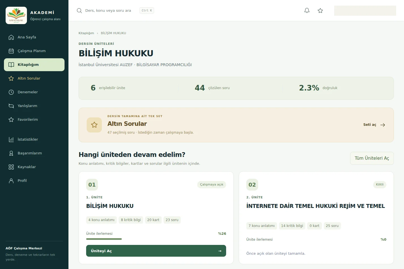The height and width of the screenshot is (269, 404).
Task: Click the Profil person icon
Action: pos(11,181)
